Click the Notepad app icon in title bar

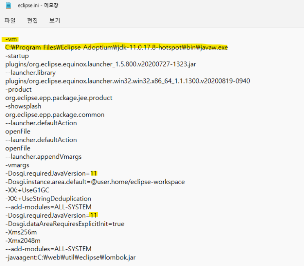tap(8, 5)
